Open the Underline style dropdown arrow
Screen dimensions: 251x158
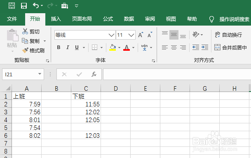click(x=84, y=47)
